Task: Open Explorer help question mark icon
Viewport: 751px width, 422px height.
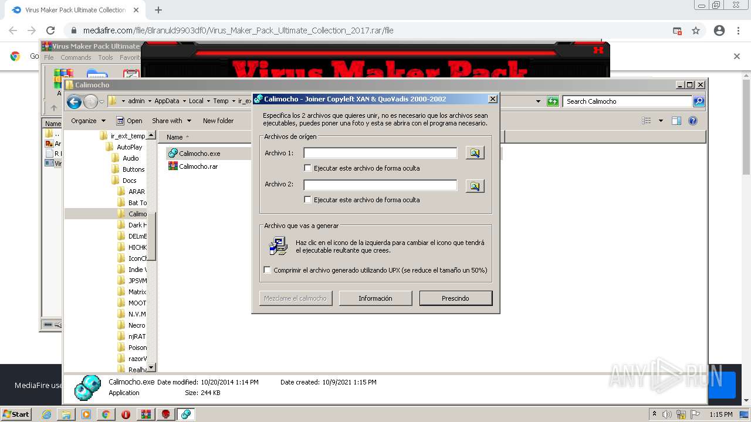Action: coord(693,121)
